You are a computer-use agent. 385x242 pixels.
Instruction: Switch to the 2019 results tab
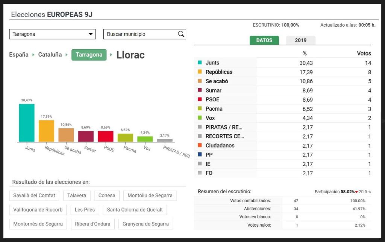(300, 40)
